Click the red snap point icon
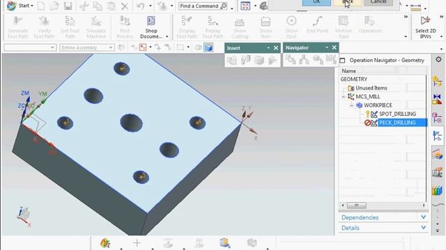This screenshot has height=250, width=446. coord(143,47)
